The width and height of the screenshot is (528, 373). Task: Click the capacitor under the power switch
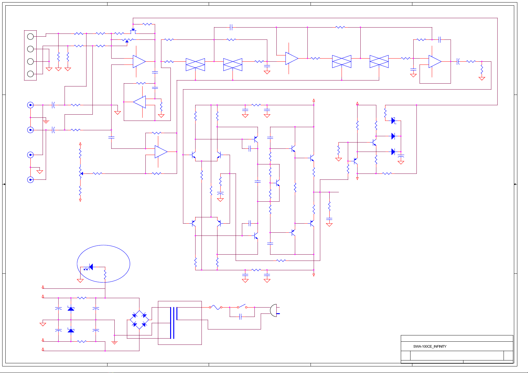tap(240, 317)
